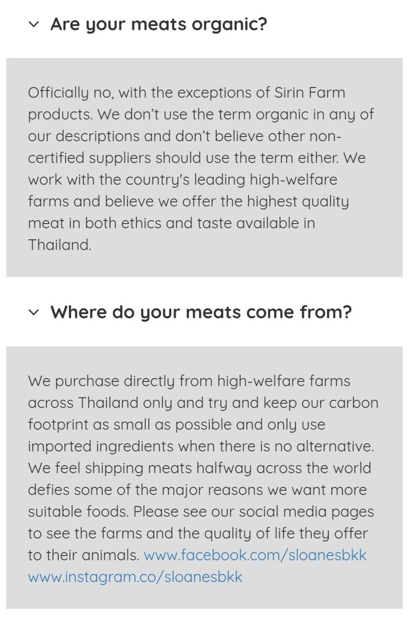
Task: Click the phrase "imported ingredients" in second answer
Action: (101, 447)
